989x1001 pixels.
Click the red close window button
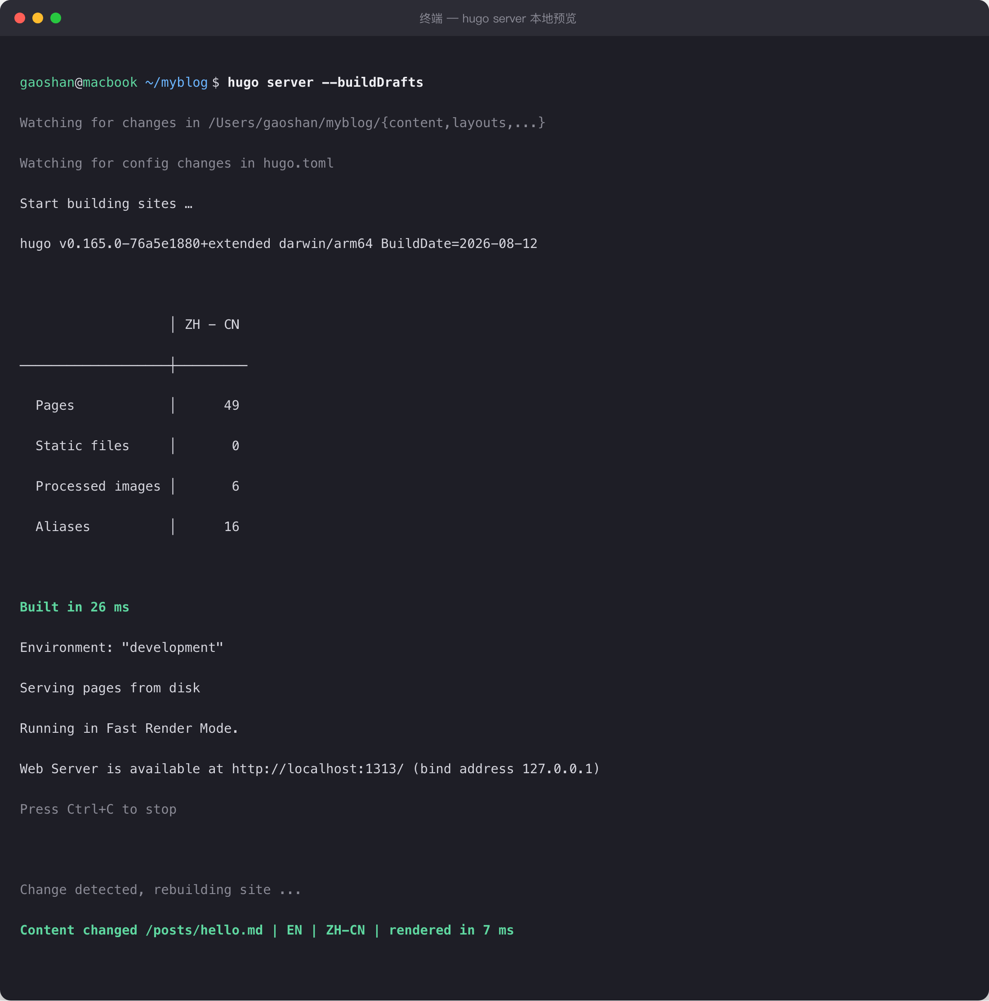(x=20, y=18)
